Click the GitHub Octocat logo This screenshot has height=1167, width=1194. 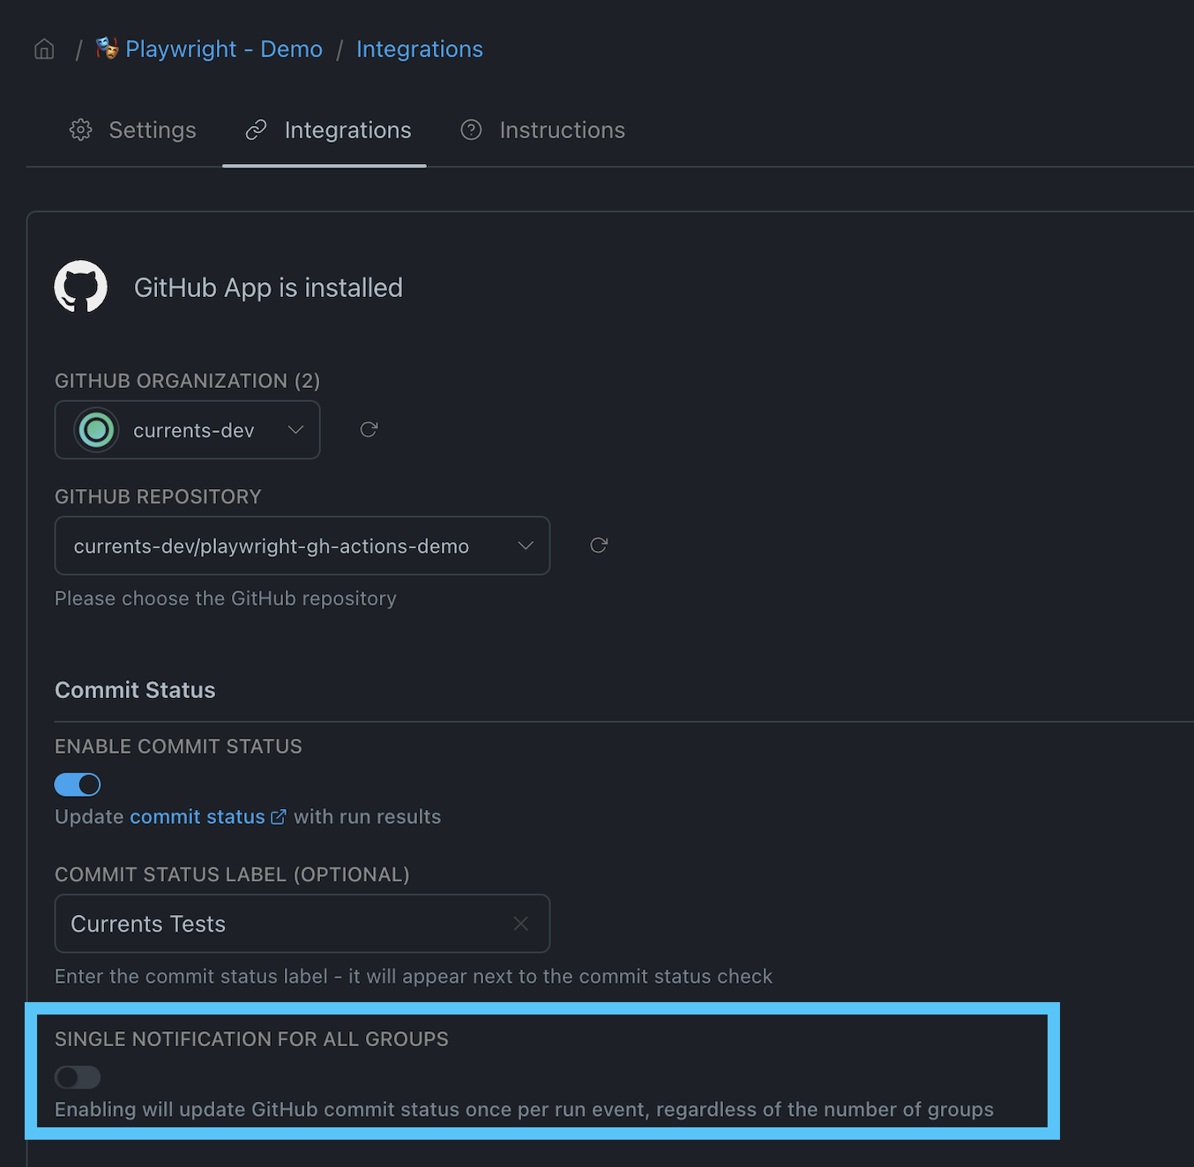[x=81, y=286]
